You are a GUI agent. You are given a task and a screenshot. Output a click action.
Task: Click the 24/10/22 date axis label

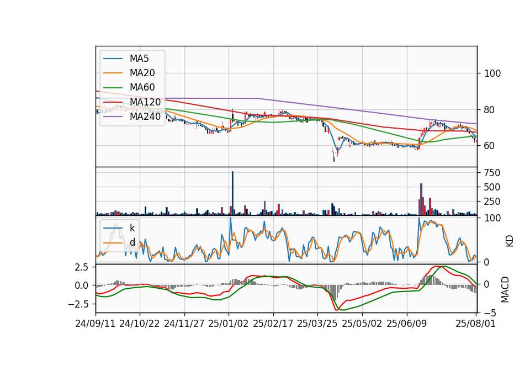[x=140, y=324]
